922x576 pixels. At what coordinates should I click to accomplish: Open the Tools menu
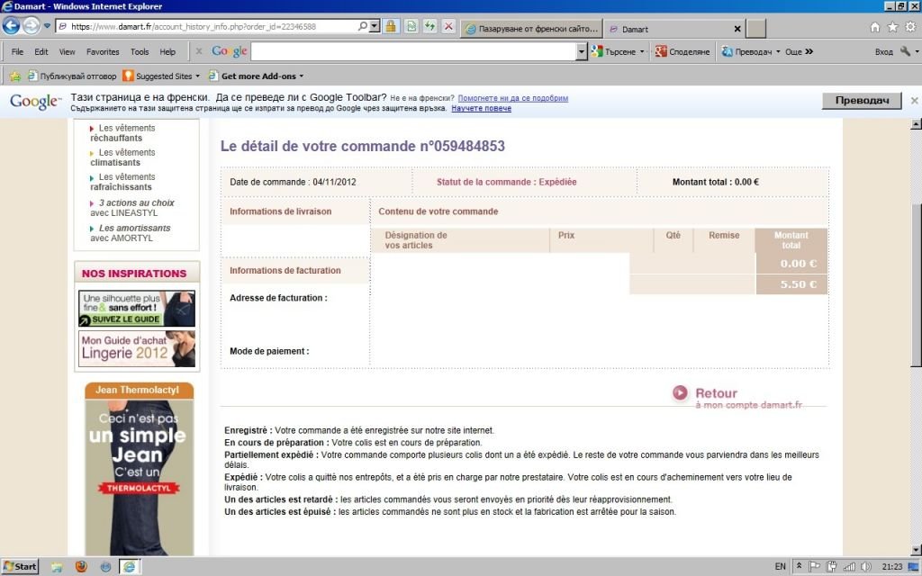tap(140, 51)
